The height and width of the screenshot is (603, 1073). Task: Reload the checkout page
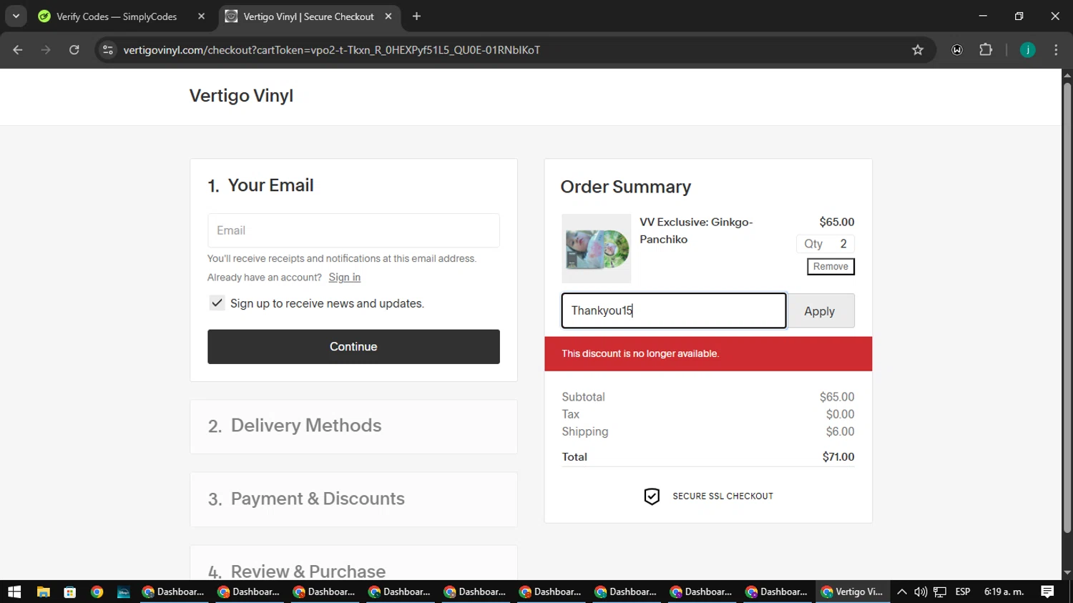(74, 50)
